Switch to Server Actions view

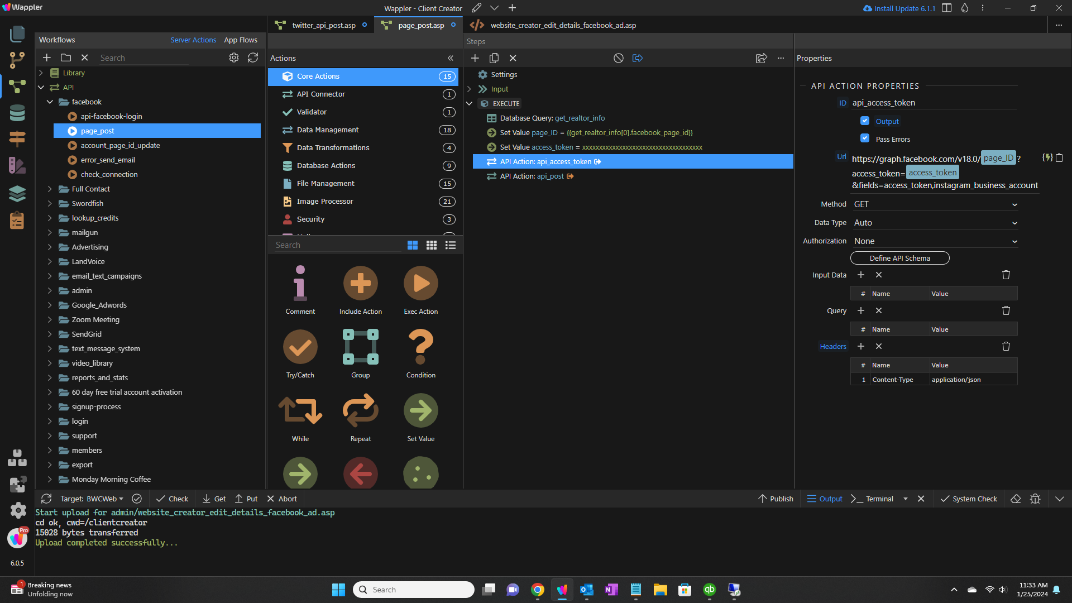[193, 40]
